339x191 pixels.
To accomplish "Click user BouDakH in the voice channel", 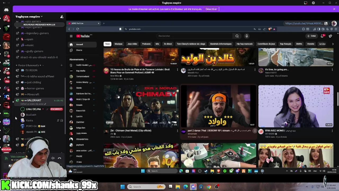I will (42, 115).
